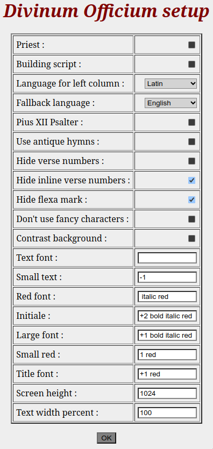Click the 'Pius XII Psalter :' label
The height and width of the screenshot is (449, 213).
pos(49,122)
